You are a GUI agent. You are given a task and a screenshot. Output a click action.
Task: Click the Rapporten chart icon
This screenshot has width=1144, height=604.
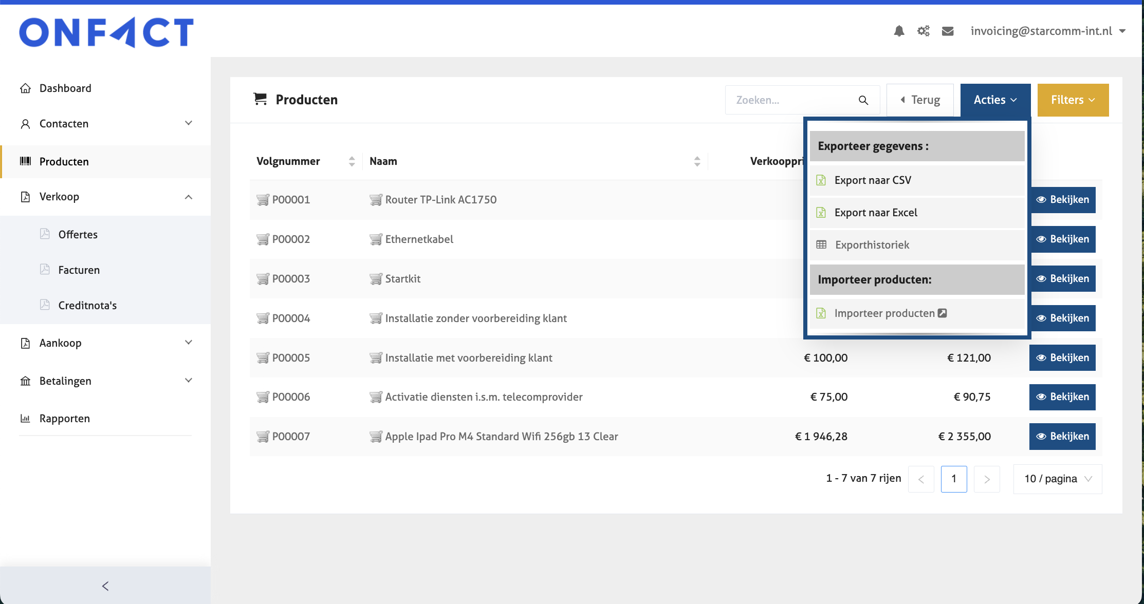coord(25,419)
